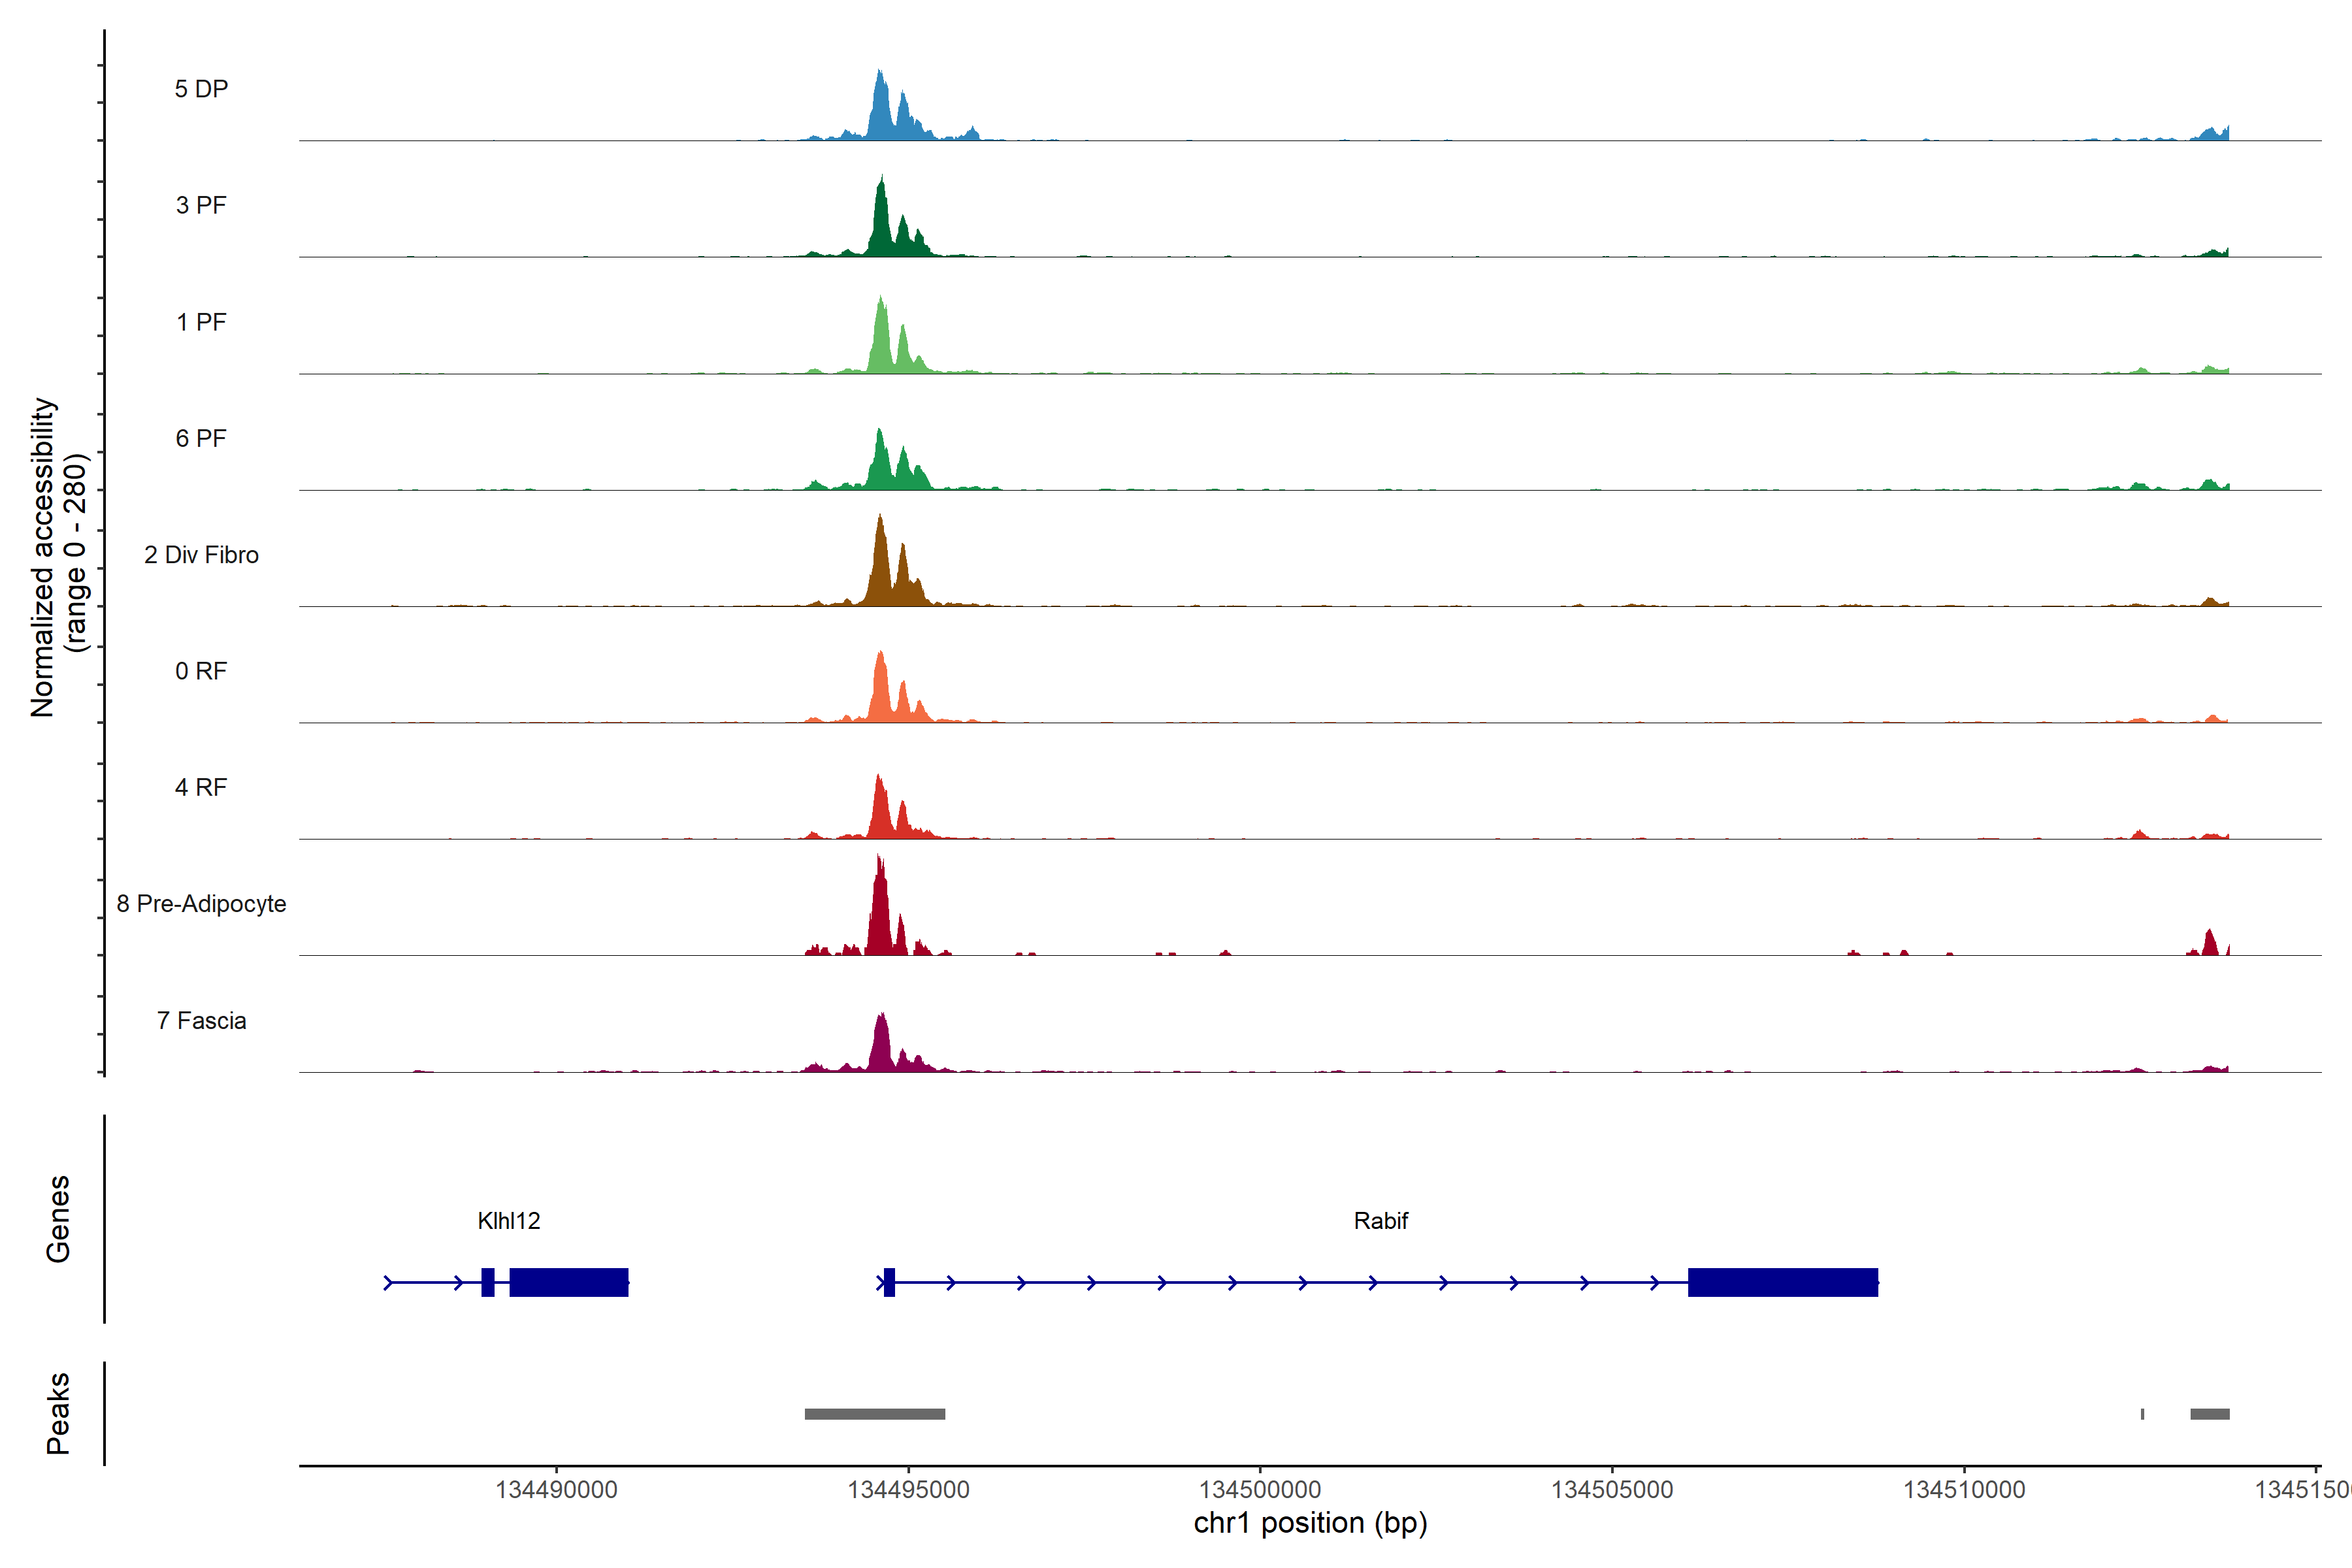Click the blue 5 DP main peak
This screenshot has height=1568, width=2352.
click(x=880, y=110)
